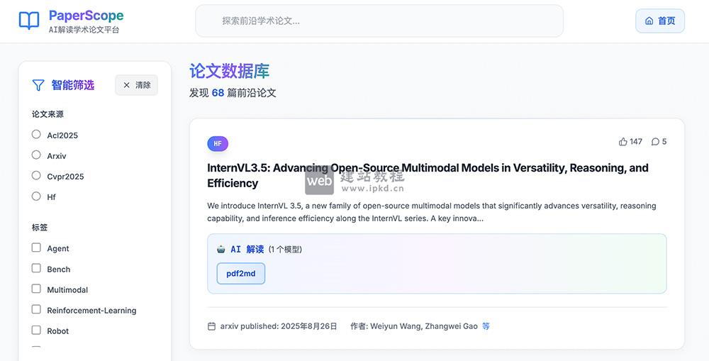This screenshot has height=361, width=709.
Task: Click the '(1 个模型)' model count label
Action: click(285, 249)
